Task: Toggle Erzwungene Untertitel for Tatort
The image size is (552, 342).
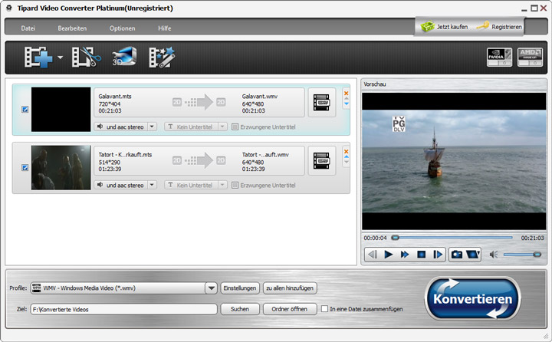Action: tap(235, 185)
